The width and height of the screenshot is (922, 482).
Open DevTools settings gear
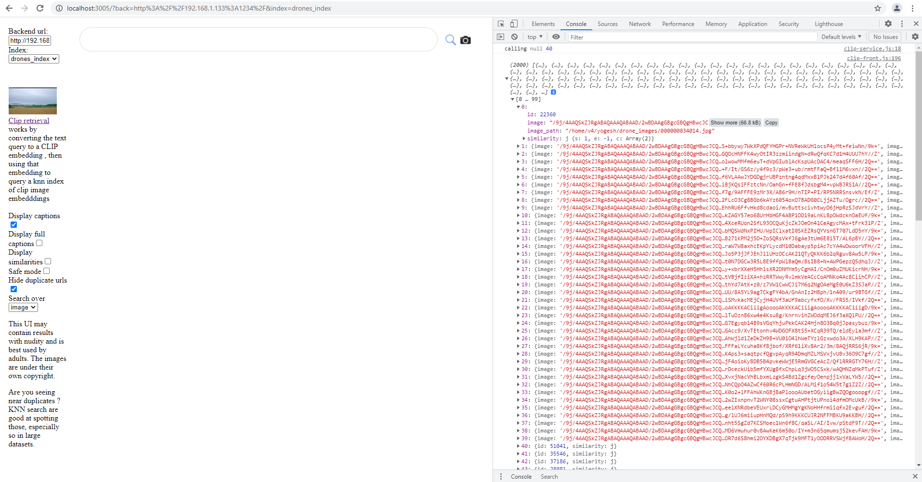(888, 24)
